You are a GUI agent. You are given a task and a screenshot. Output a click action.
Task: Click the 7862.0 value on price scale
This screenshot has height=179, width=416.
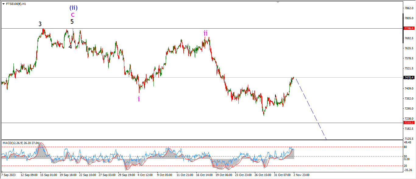click(x=409, y=8)
